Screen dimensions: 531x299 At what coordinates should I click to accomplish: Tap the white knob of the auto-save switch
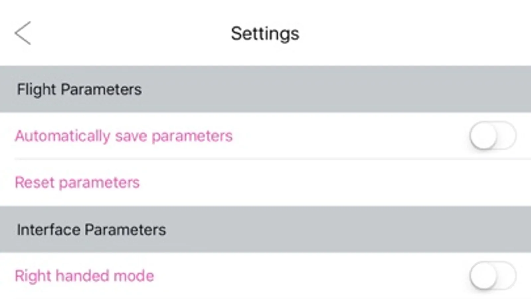[x=483, y=136]
